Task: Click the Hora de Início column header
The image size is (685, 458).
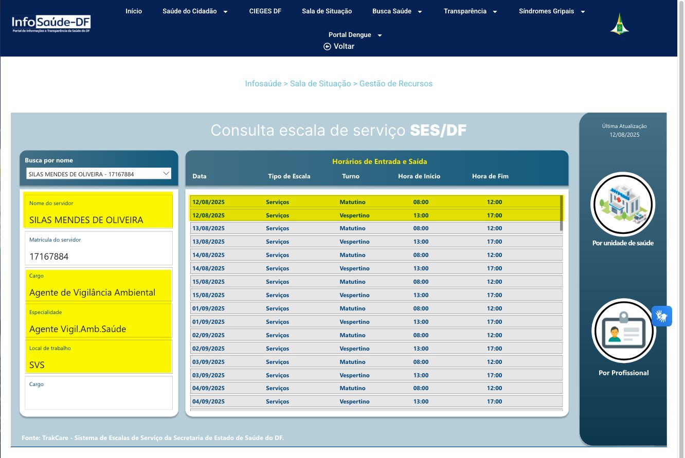Action: [x=419, y=176]
